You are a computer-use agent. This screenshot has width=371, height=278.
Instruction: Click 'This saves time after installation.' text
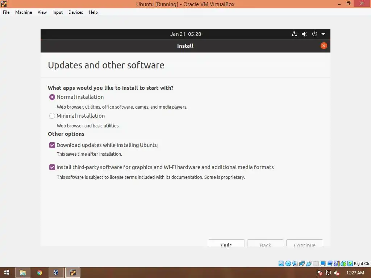point(89,154)
